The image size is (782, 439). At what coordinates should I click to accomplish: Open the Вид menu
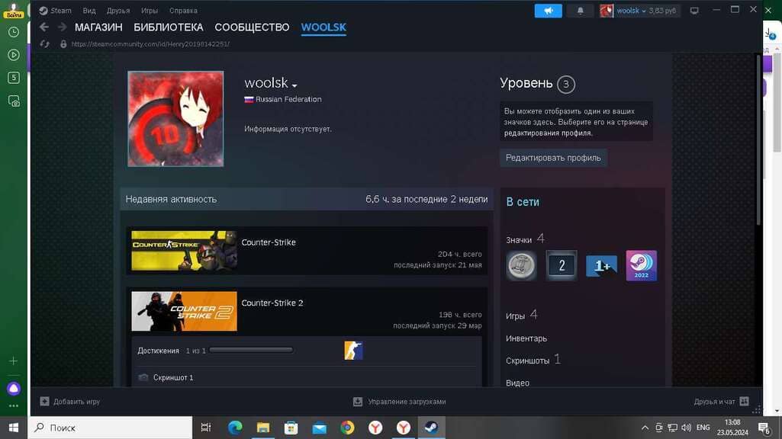tap(89, 11)
